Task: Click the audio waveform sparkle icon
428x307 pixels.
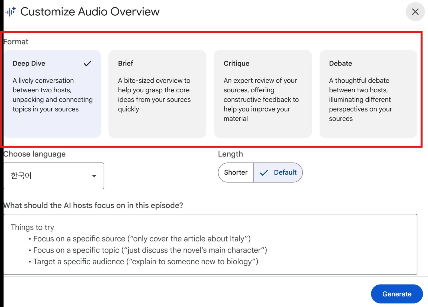Action: pyautogui.click(x=11, y=11)
